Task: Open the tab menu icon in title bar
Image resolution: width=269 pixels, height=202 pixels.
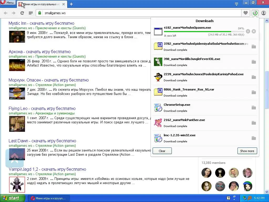Action: (x=236, y=4)
